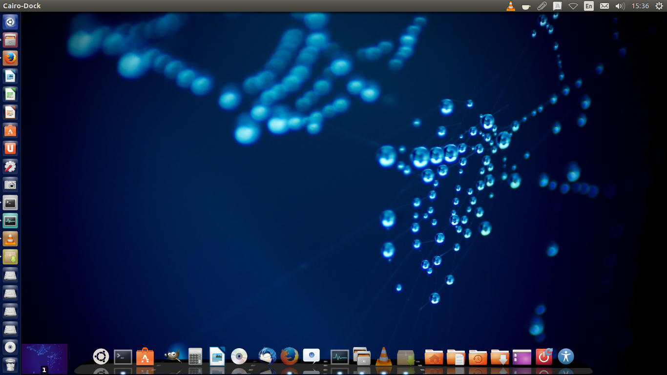Screen dimensions: 667x375
Task: Open the Recent files clock folder in dock
Action: (478, 357)
